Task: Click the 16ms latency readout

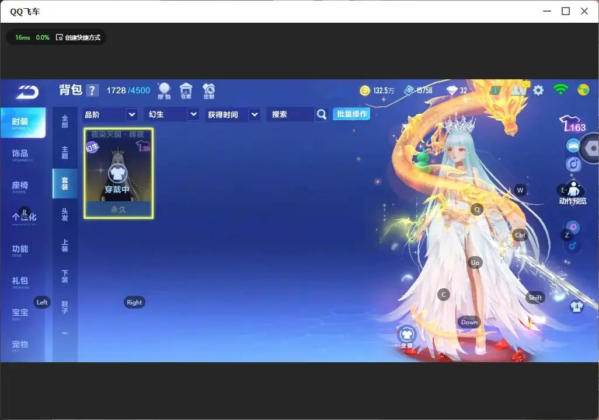Action: point(23,37)
